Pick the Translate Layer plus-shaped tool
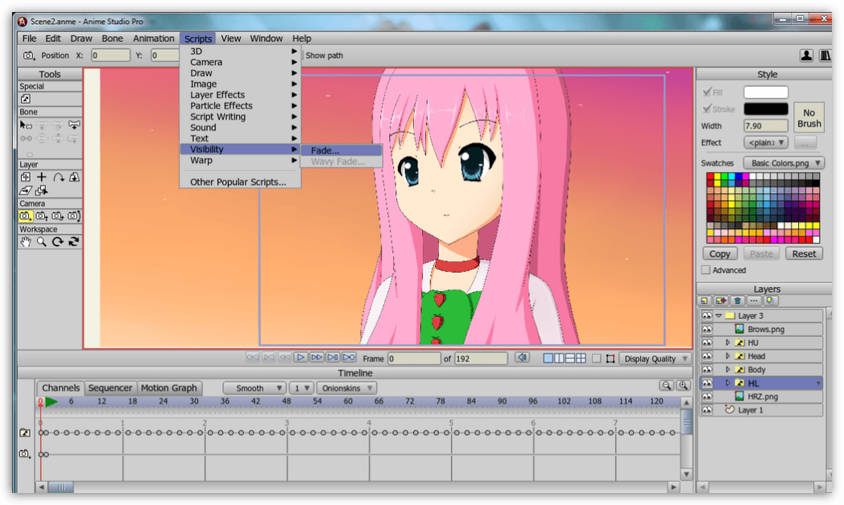Image resolution: width=844 pixels, height=505 pixels. tap(41, 177)
